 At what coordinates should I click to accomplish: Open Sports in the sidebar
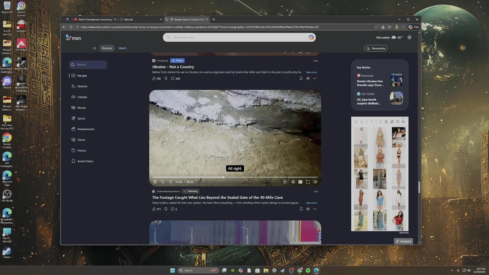[x=81, y=118]
